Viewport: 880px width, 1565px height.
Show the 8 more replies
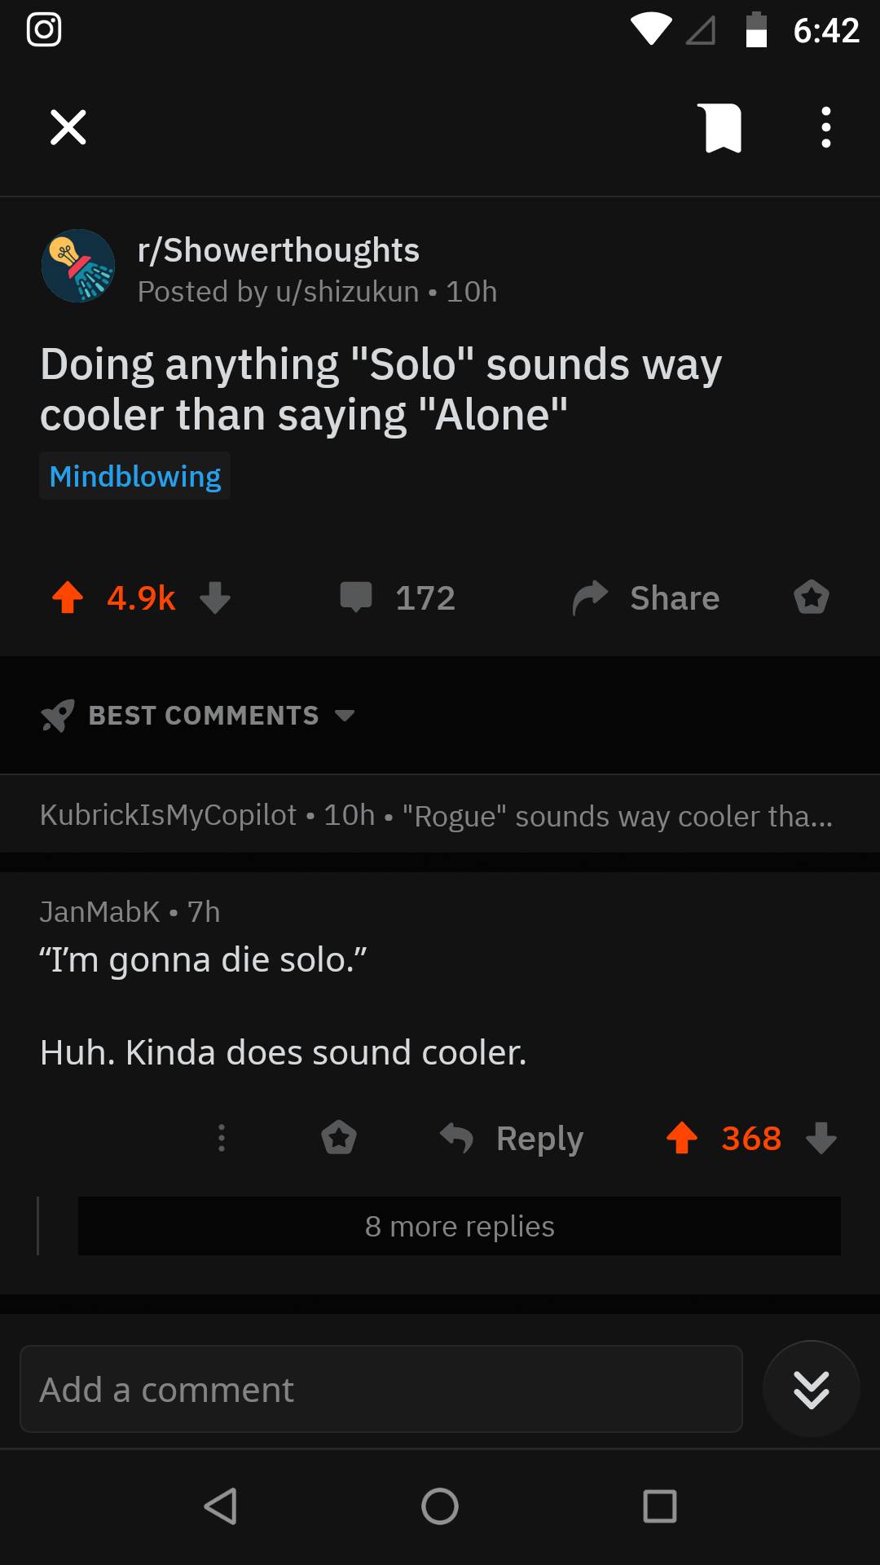(x=459, y=1226)
